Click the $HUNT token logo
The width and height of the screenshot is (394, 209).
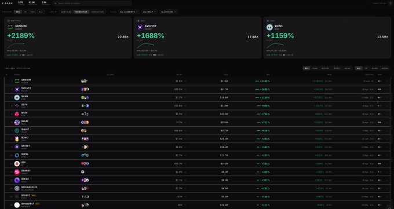17,131
